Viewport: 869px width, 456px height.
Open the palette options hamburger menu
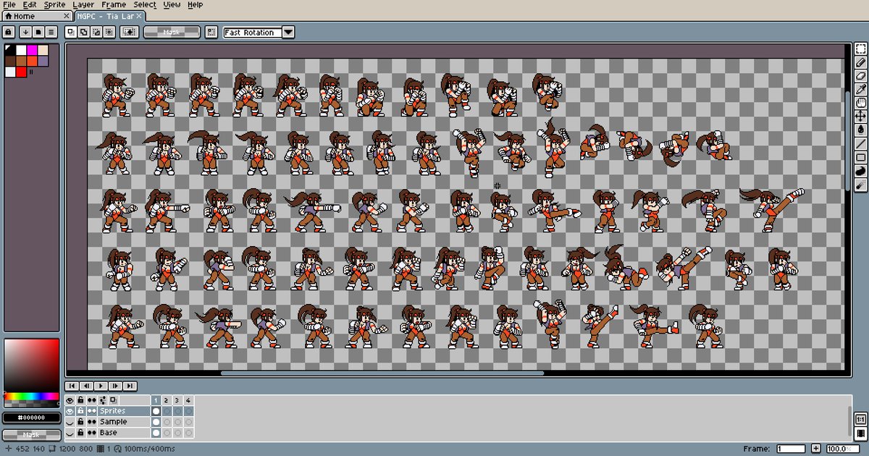coord(52,32)
